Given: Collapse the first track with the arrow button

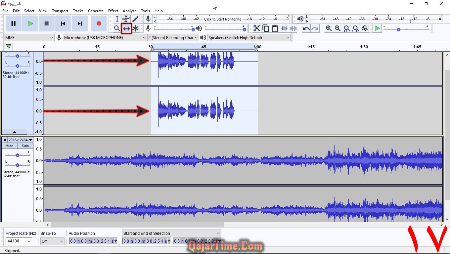Looking at the screenshot, I should pyautogui.click(x=14, y=132).
